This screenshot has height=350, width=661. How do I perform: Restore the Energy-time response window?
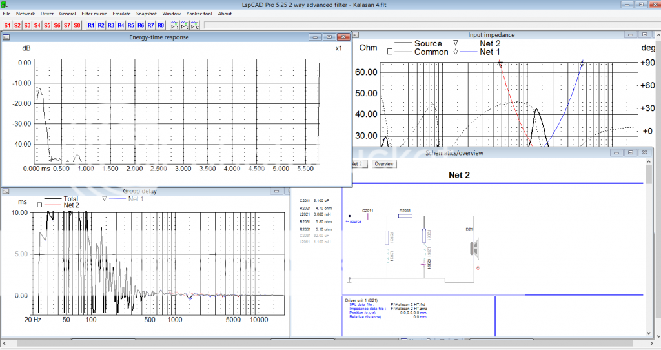click(x=329, y=37)
